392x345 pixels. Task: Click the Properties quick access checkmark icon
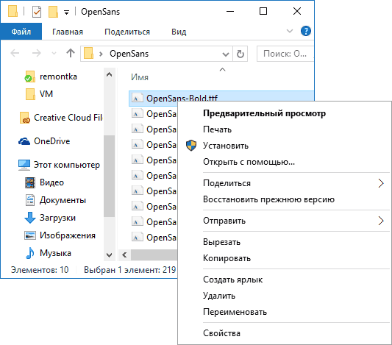[37, 12]
